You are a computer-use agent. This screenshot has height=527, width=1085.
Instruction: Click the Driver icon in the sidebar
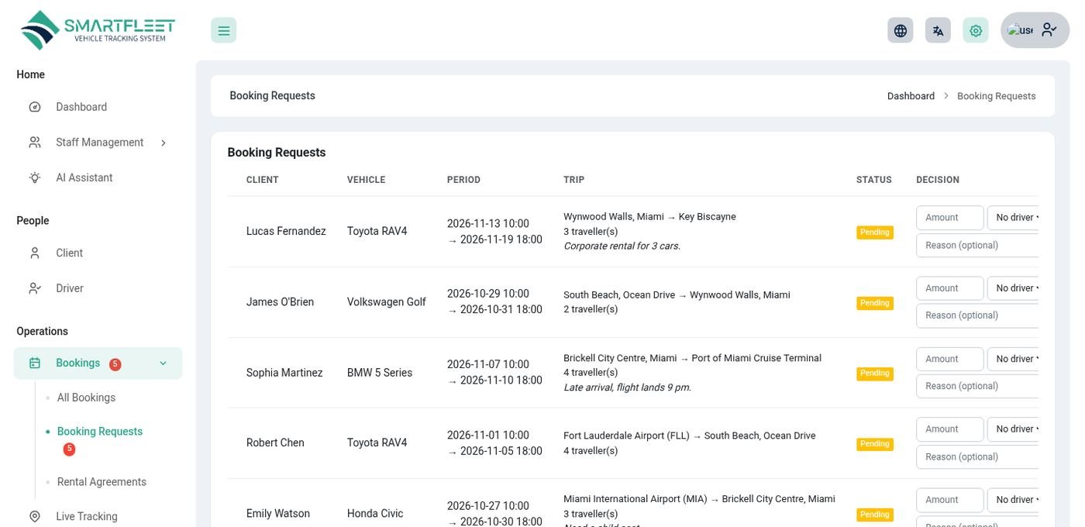(x=35, y=288)
